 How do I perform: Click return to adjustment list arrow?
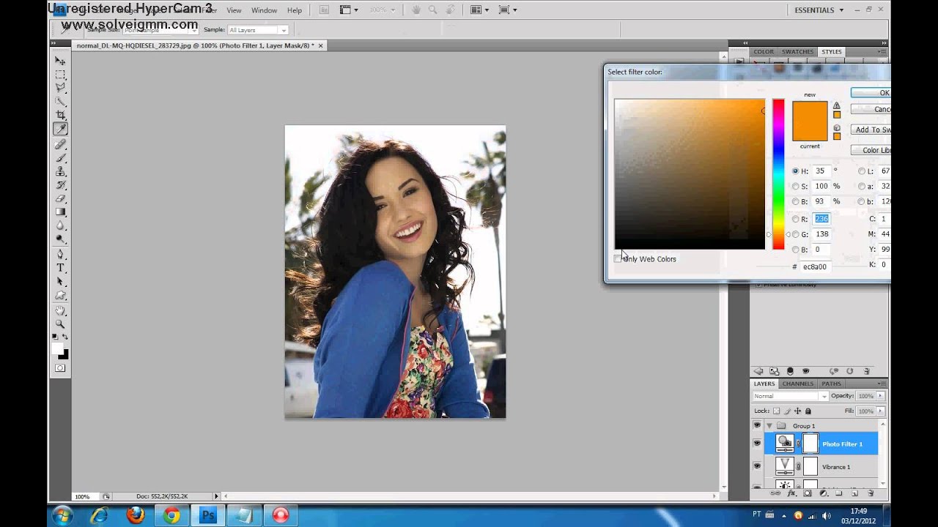tap(758, 371)
